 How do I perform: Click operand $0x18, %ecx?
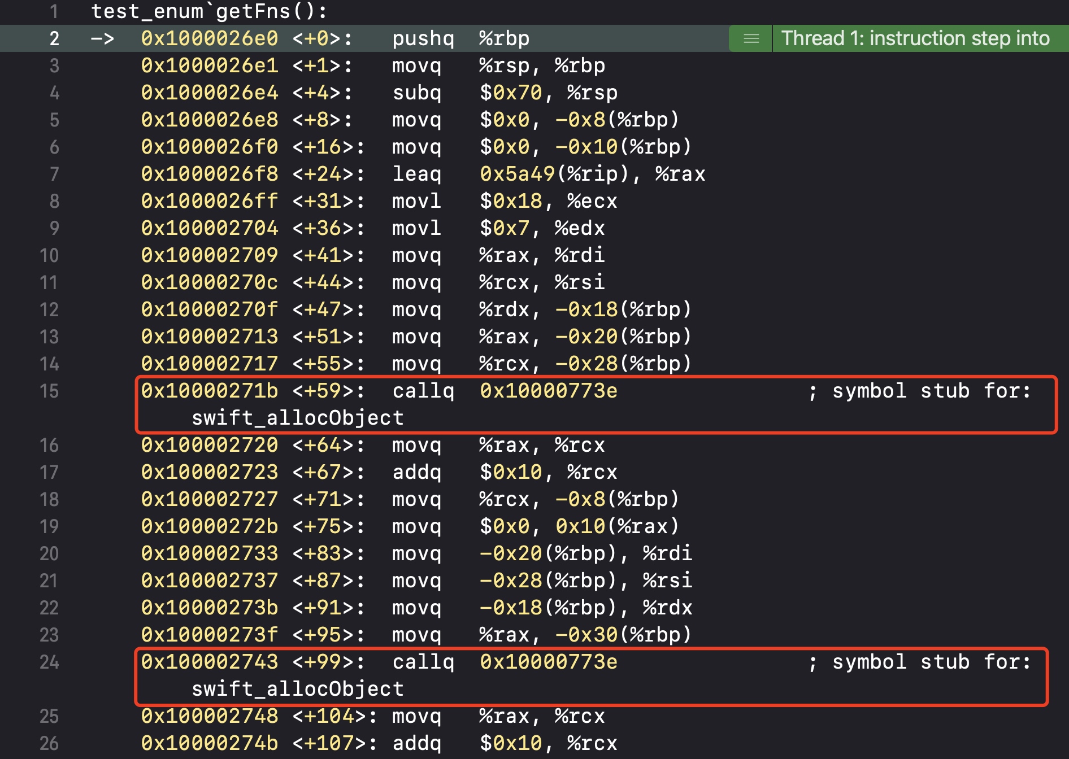(x=549, y=201)
